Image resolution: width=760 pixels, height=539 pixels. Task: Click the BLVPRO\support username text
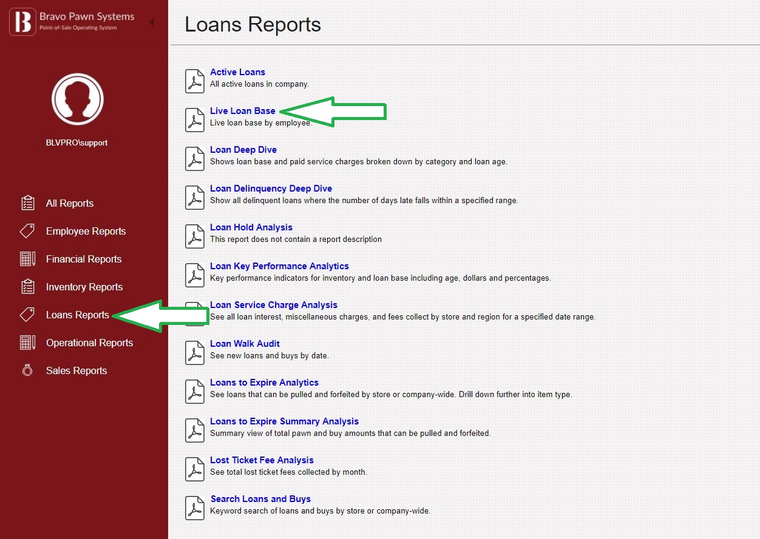77,143
